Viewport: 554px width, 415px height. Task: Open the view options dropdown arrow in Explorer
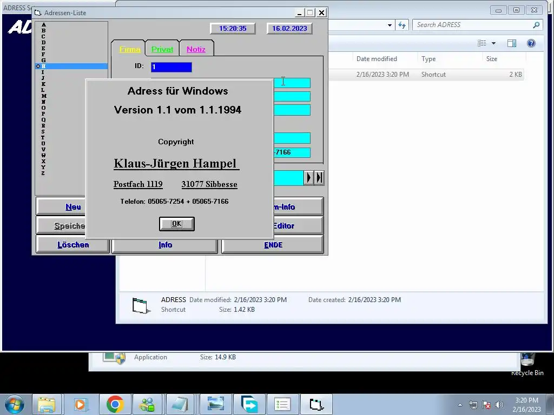click(x=493, y=43)
